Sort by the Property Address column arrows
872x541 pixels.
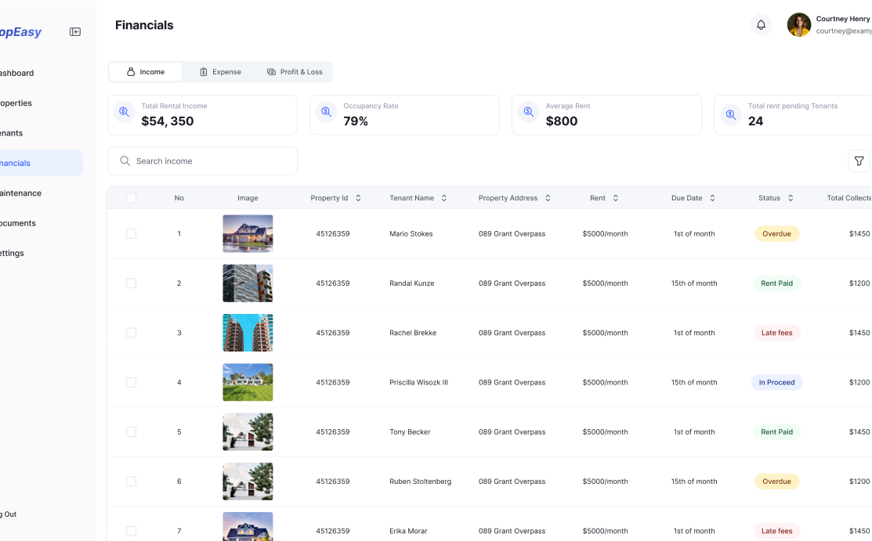pyautogui.click(x=547, y=198)
